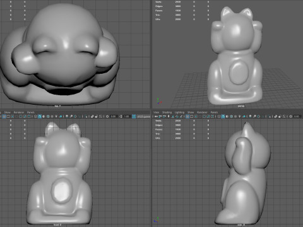Select Smooth Shade All in front view toolbar
The image size is (303, 227).
pyautogui.click(x=39, y=116)
